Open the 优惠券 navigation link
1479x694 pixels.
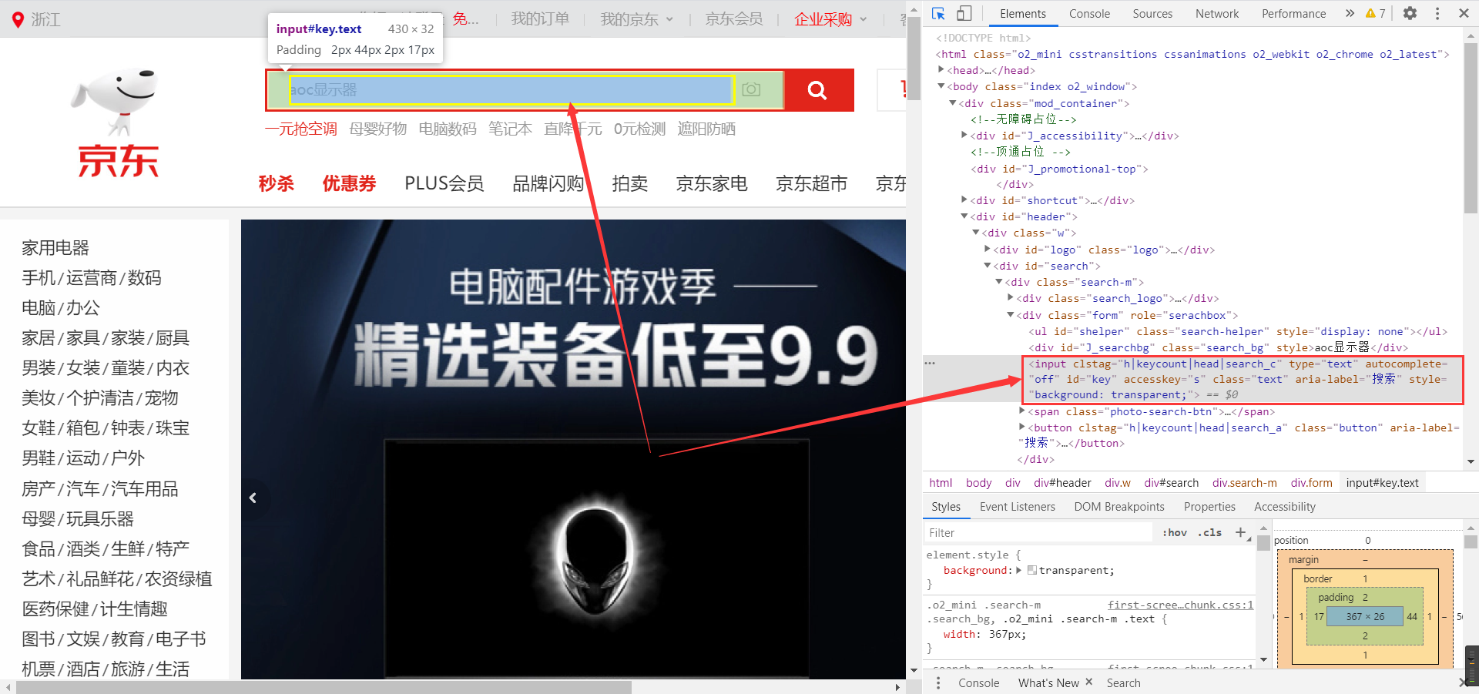(349, 183)
